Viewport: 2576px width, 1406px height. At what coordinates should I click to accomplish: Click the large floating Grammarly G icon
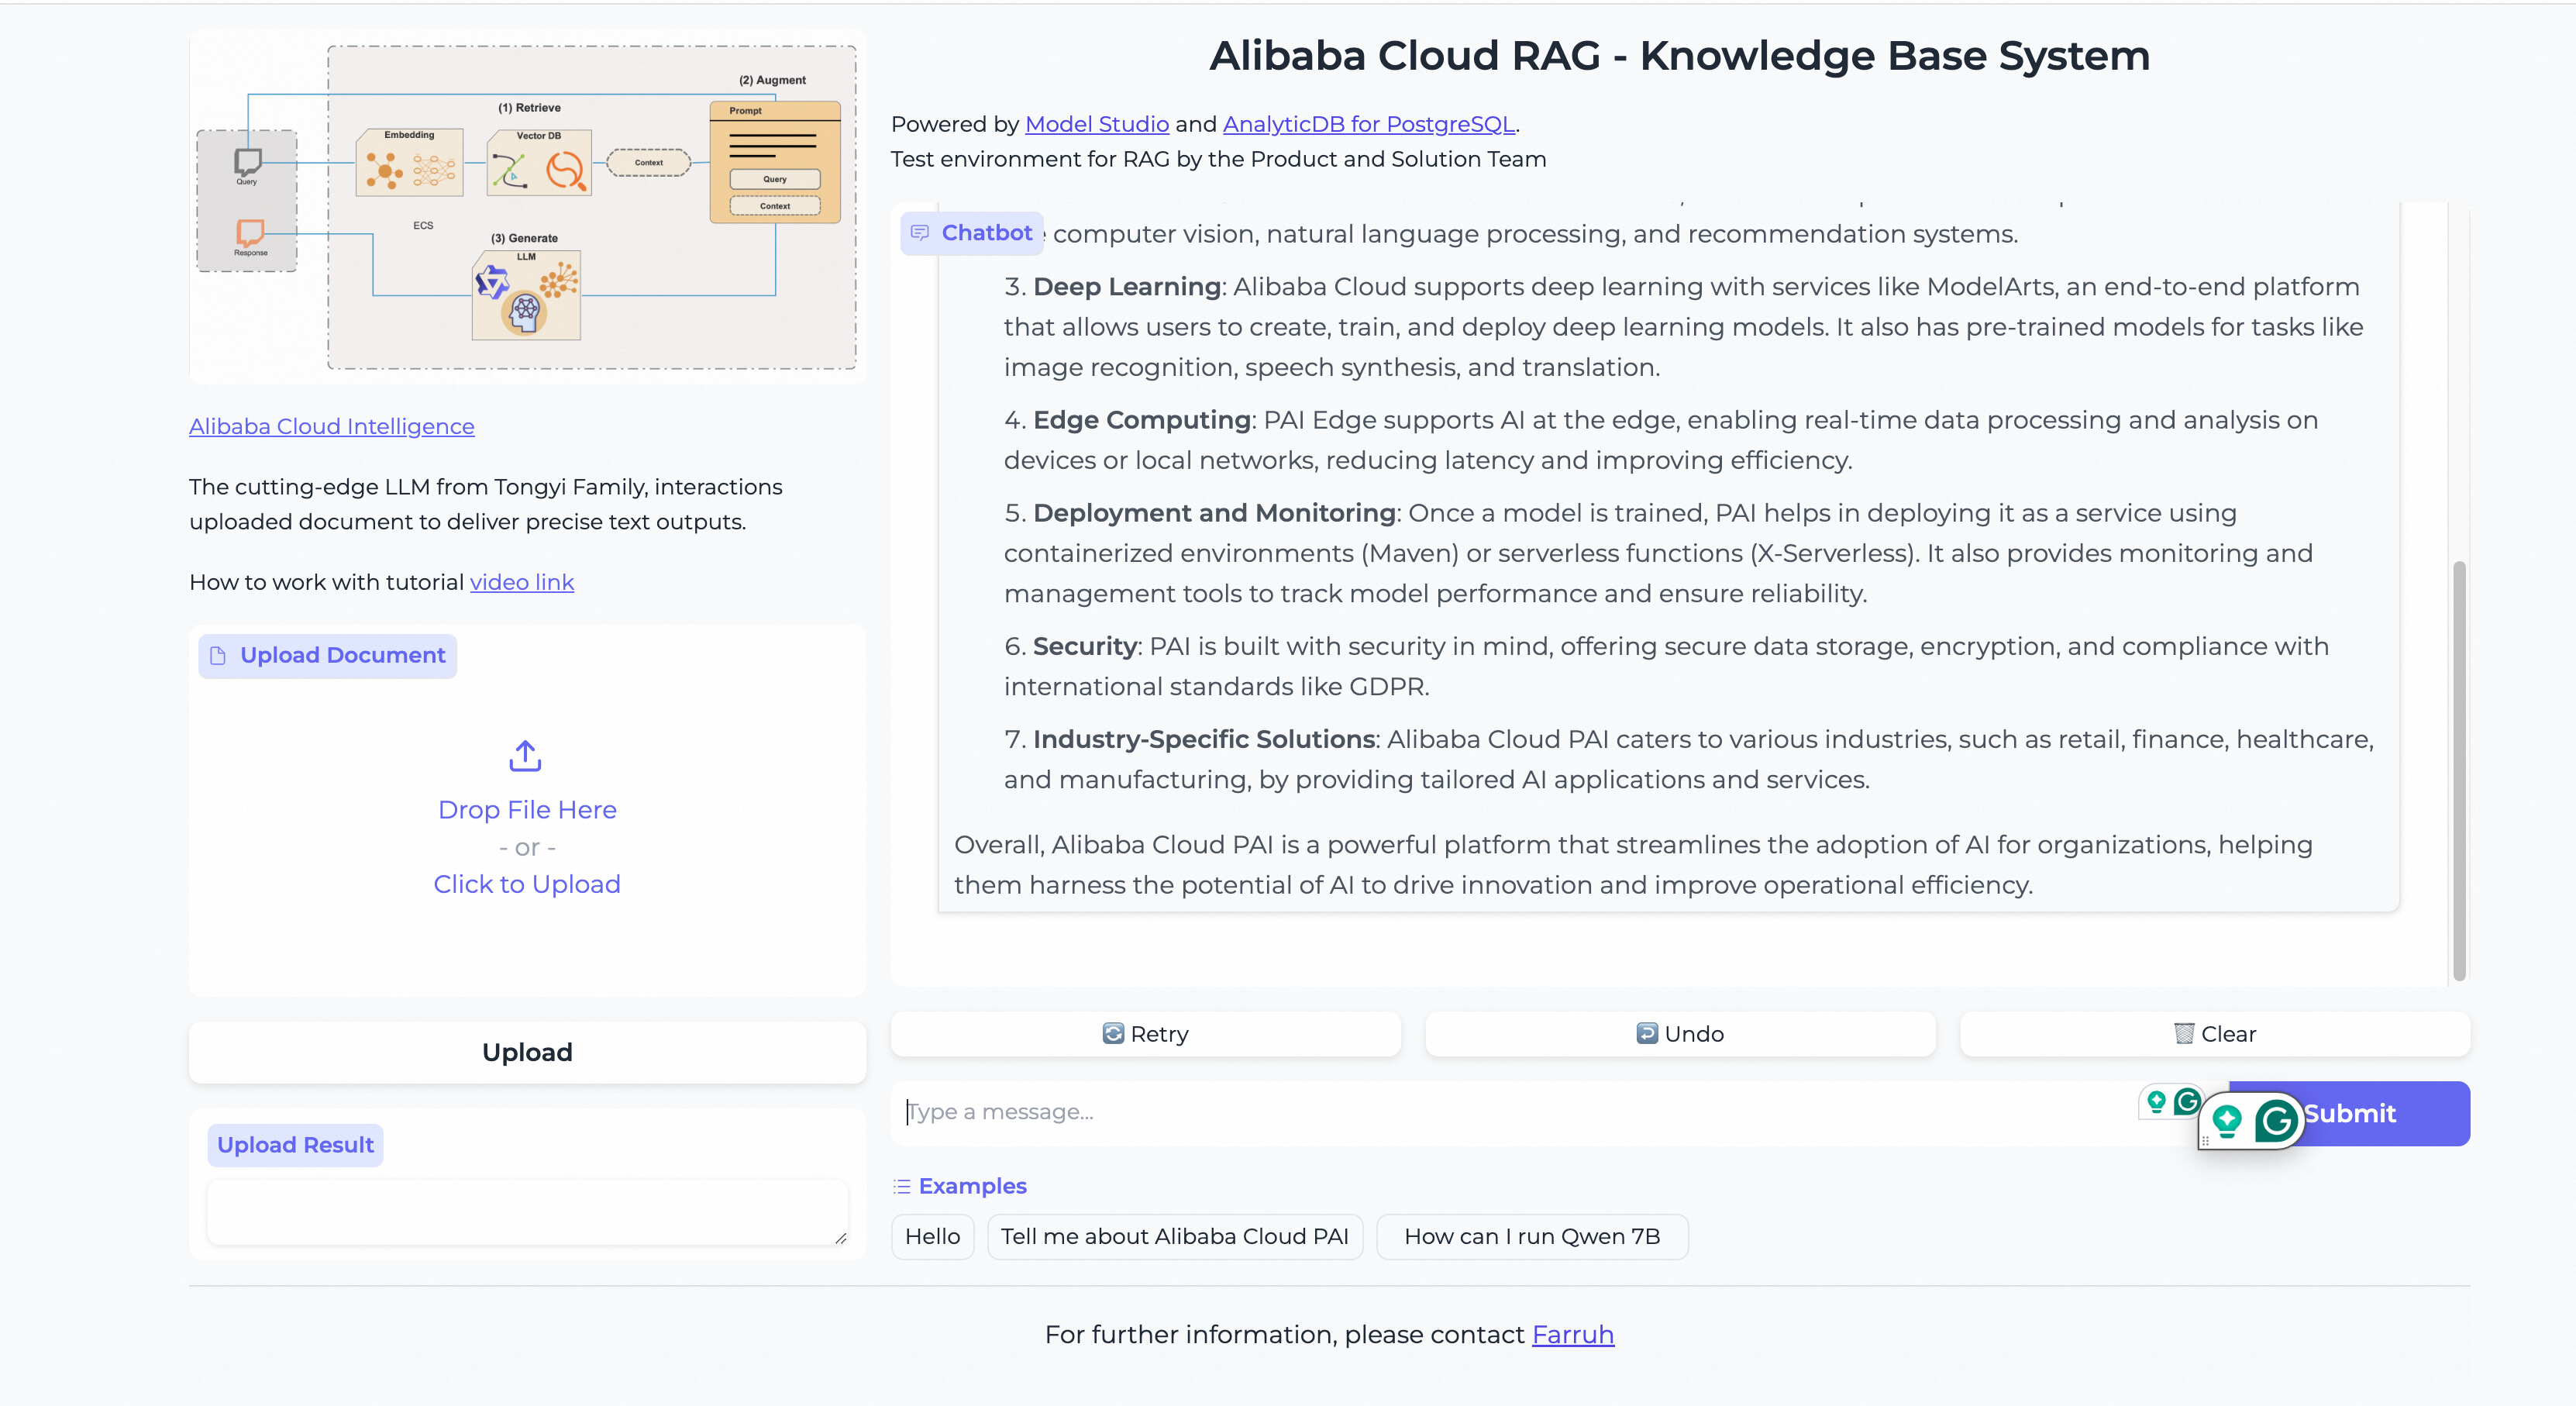(2277, 1121)
